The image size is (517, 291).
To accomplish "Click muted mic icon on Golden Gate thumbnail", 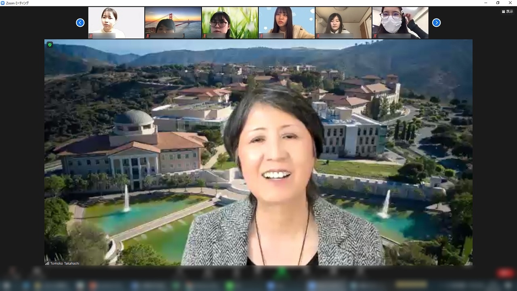I will pos(147,36).
